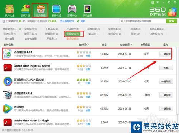Image resolution: width=179 pixels, height=133 pixels.
Task: Select the 下载工具(1) category
Action: 52,29
